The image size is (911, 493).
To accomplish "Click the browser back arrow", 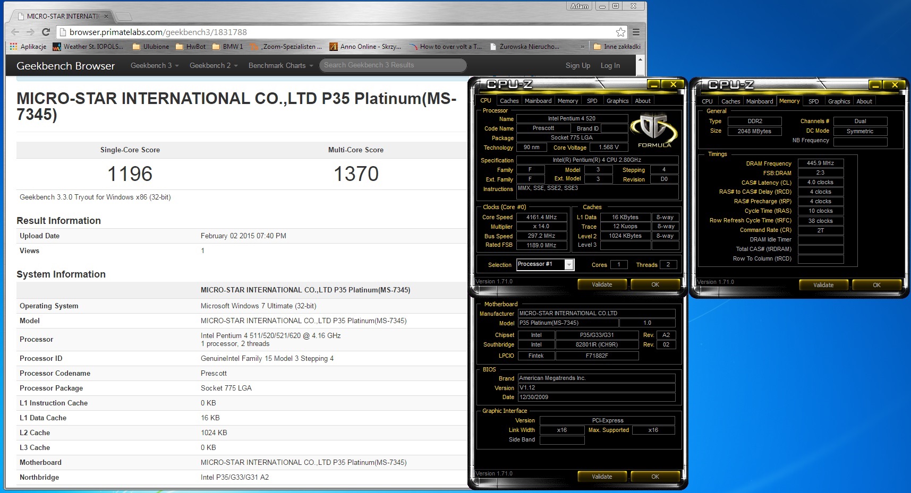I will [x=15, y=32].
